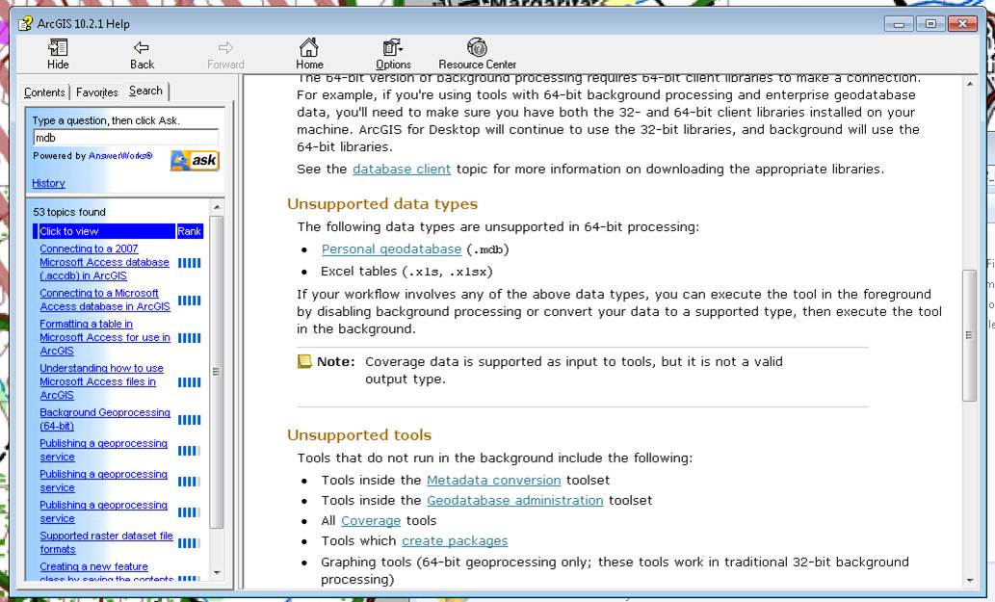Follow the 'Coverage' tools link
Screen dimensions: 995x602
point(371,521)
